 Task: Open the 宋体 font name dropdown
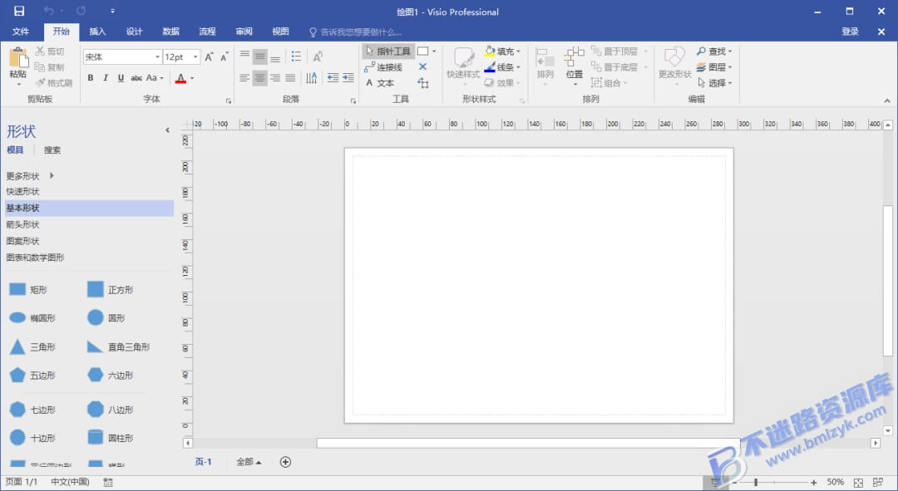click(x=157, y=56)
